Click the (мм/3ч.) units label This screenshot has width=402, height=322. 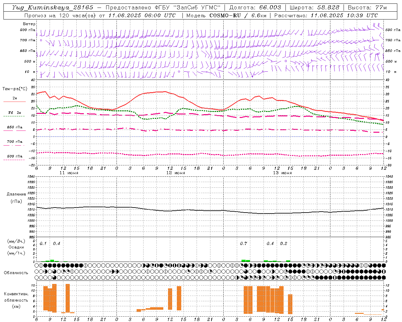16,241
